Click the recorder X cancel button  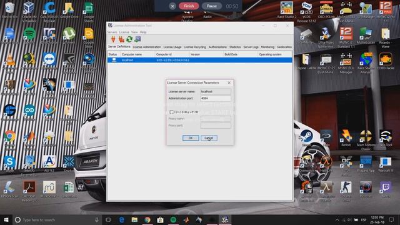coord(172,6)
